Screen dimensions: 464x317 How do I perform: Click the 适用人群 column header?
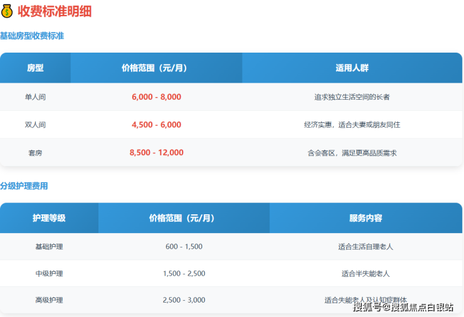tap(352, 68)
